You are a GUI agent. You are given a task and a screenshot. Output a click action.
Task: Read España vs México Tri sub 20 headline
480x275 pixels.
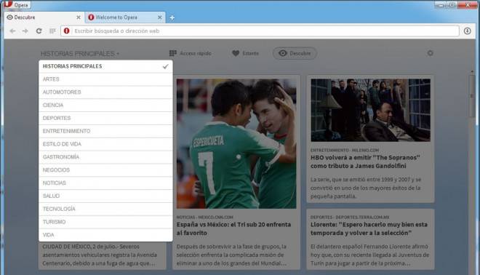[233, 228]
